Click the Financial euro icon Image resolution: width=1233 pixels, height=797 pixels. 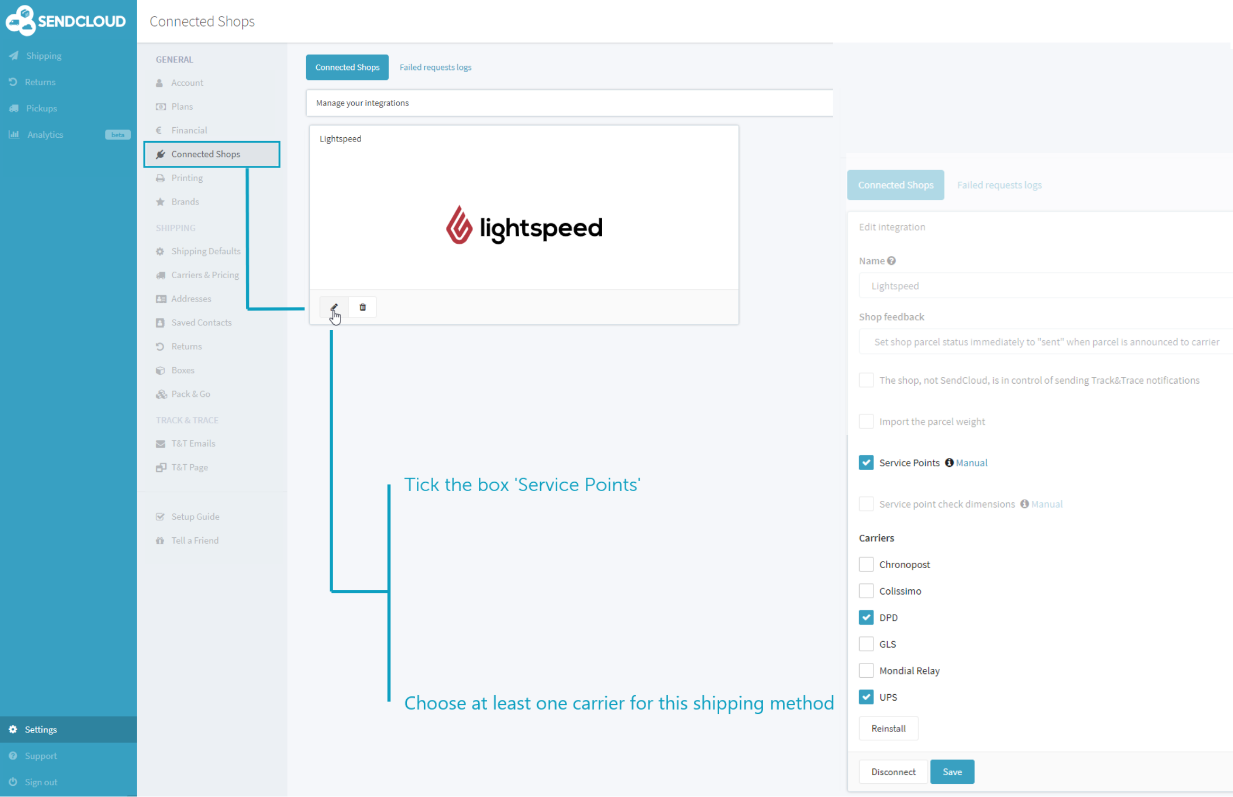point(159,130)
